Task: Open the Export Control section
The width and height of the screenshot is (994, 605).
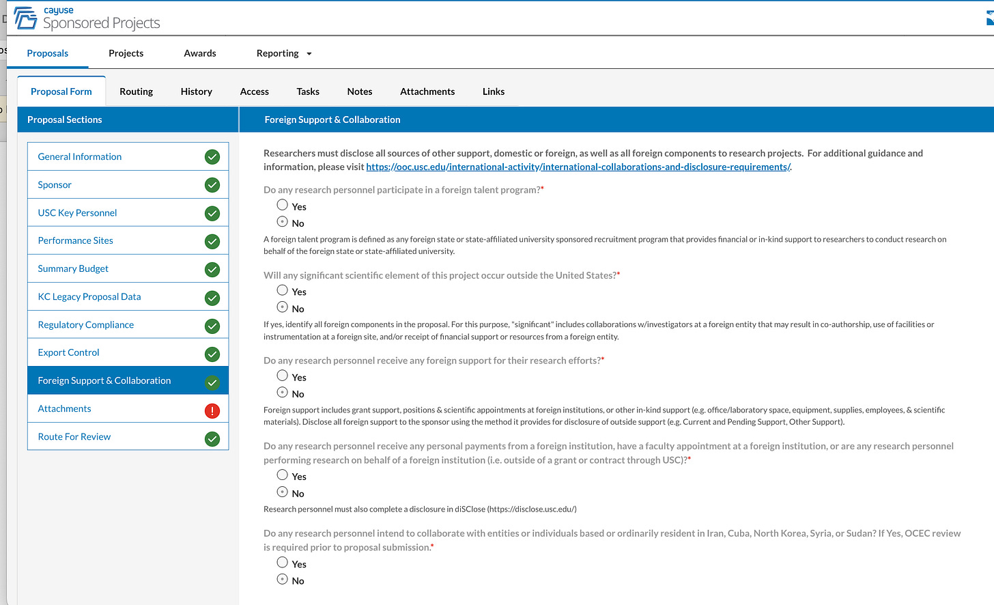Action: pyautogui.click(x=128, y=352)
